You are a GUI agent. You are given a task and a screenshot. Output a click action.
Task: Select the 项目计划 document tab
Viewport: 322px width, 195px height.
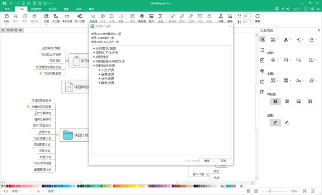pos(12,30)
